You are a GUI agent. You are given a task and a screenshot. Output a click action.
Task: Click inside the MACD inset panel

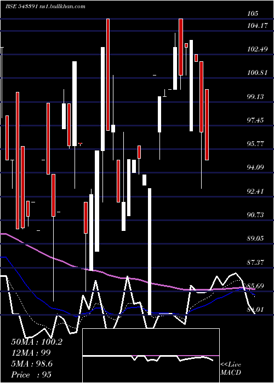[151, 356]
